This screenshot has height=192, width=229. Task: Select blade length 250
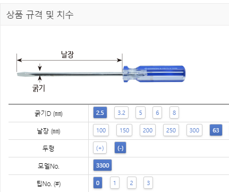pyautogui.click(x=171, y=130)
